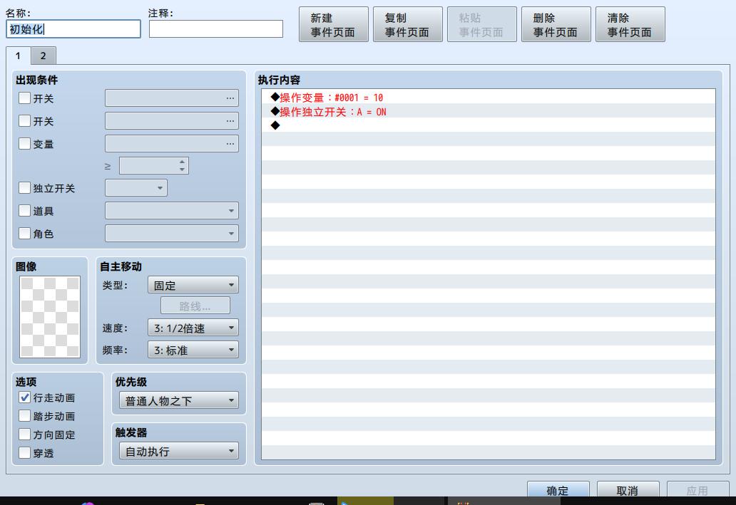Switch to event page tab 2
The image size is (736, 505).
44,56
